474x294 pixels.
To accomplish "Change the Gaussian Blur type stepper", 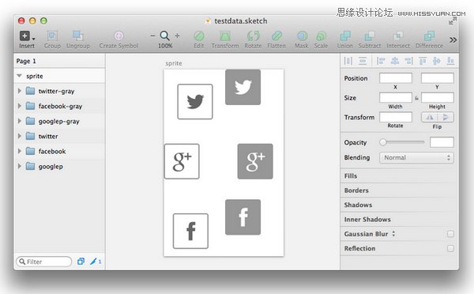I will coord(393,233).
